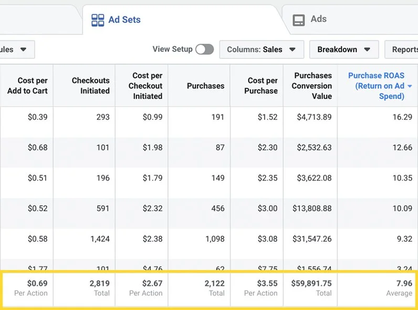This screenshot has width=418, height=310.
Task: Open the Columns: Sales dropdown
Action: (261, 49)
